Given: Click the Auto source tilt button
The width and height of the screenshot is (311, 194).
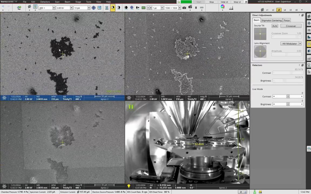Looking at the screenshot, I should (275, 26).
